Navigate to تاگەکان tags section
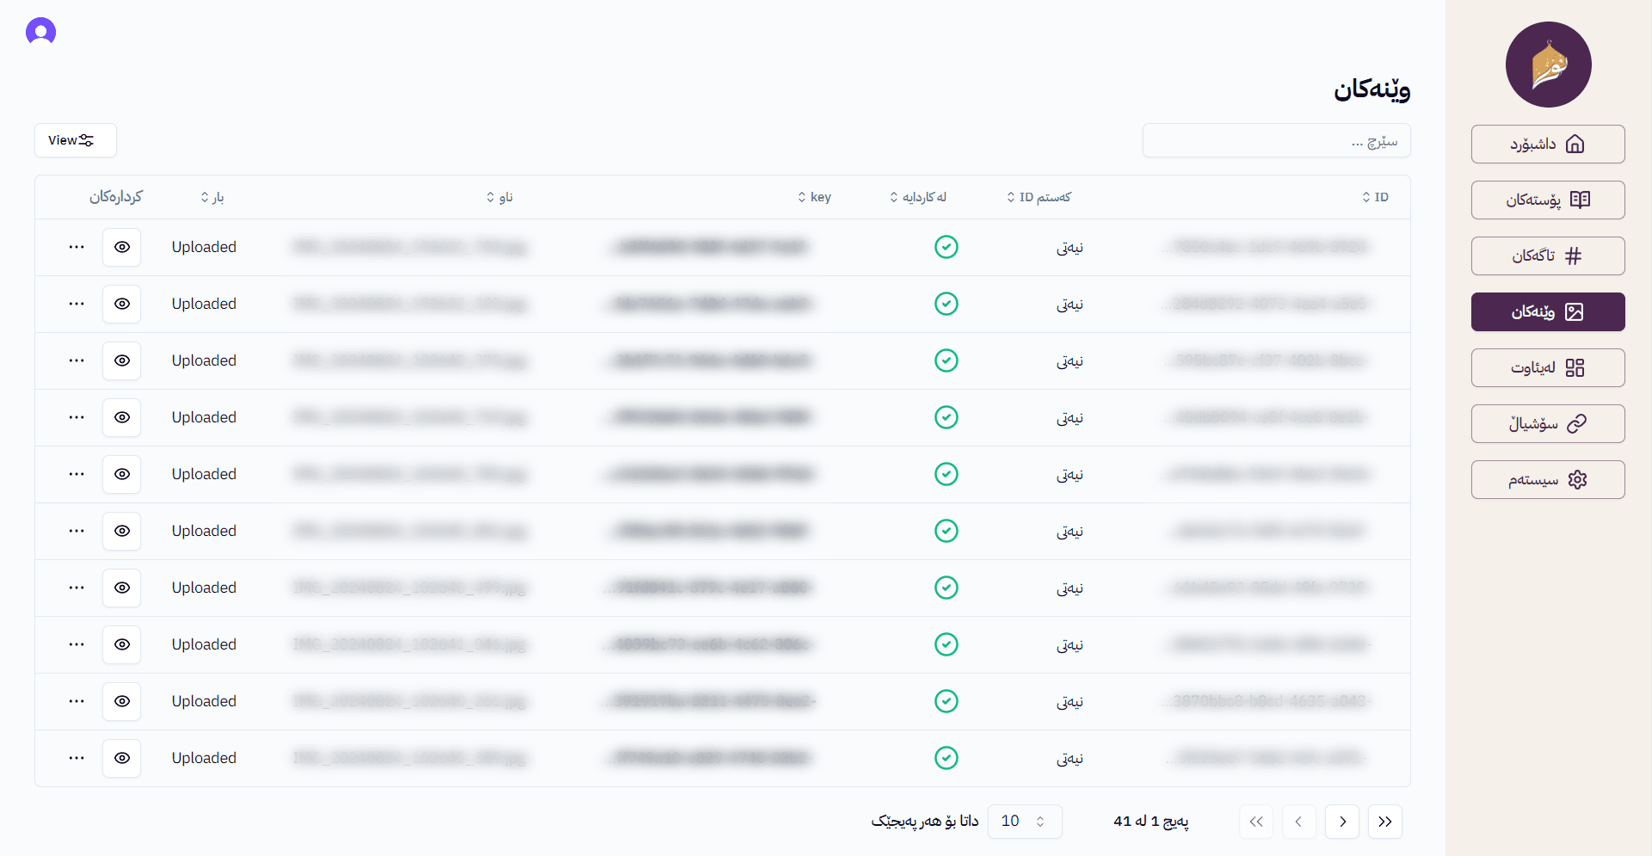This screenshot has width=1652, height=856. (x=1547, y=256)
